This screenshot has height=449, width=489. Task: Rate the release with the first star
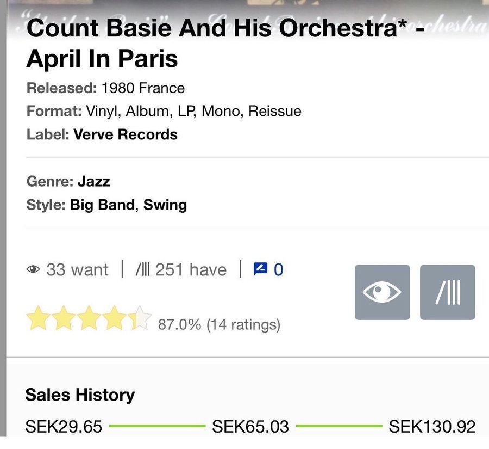[x=39, y=318]
